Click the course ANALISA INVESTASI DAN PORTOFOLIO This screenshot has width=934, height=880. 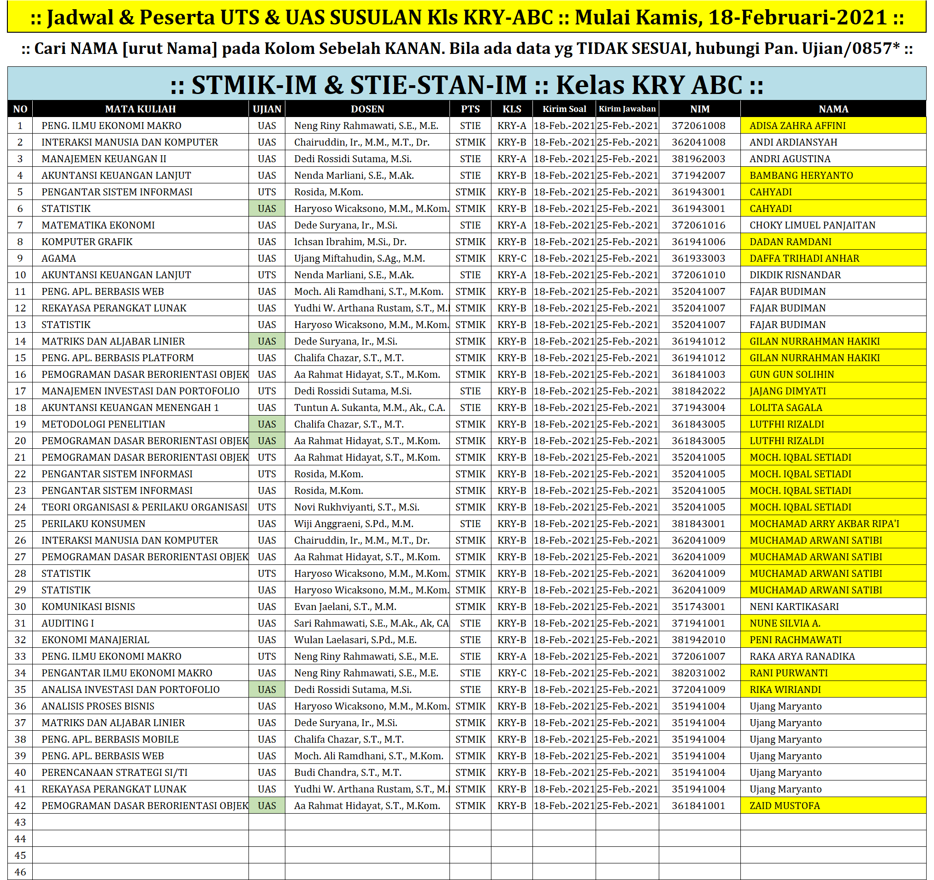click(x=130, y=690)
